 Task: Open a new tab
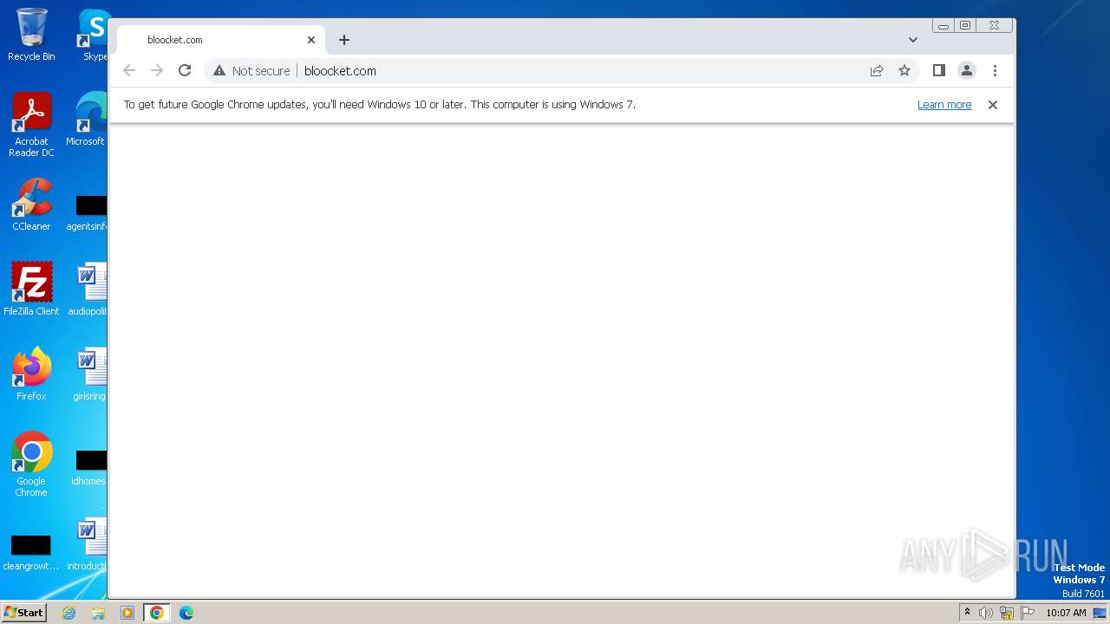pyautogui.click(x=344, y=40)
